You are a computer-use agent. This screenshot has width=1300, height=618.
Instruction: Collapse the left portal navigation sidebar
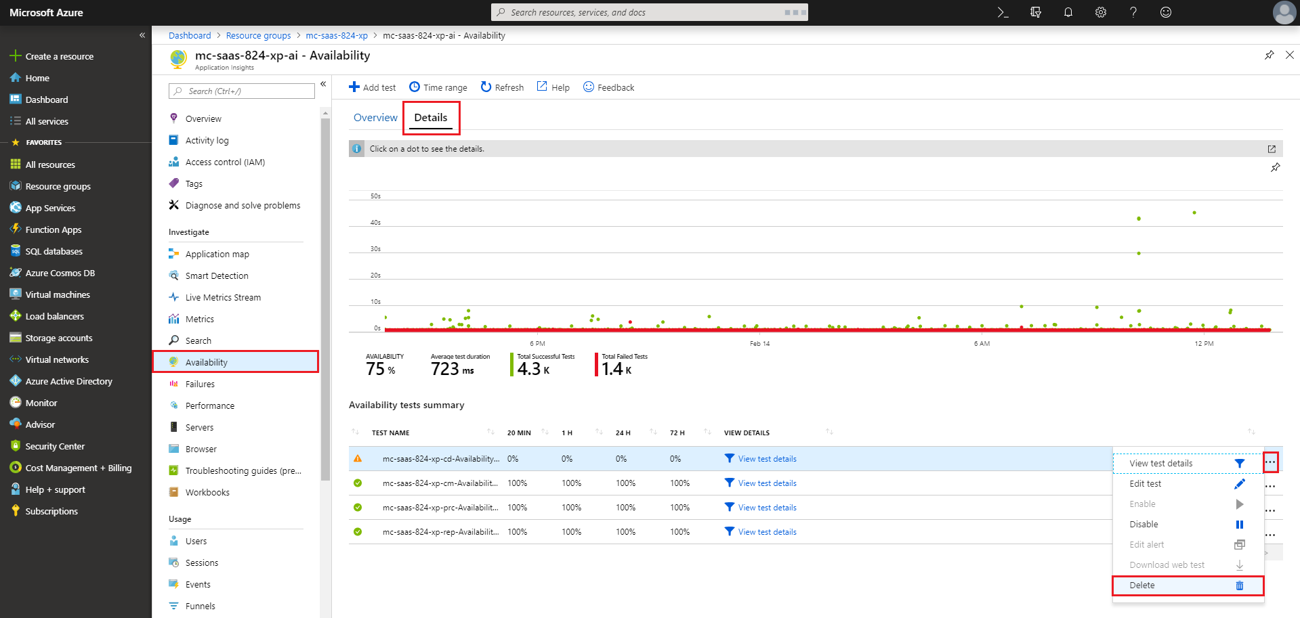click(142, 35)
